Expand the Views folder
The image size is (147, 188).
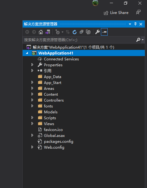click(x=32, y=124)
